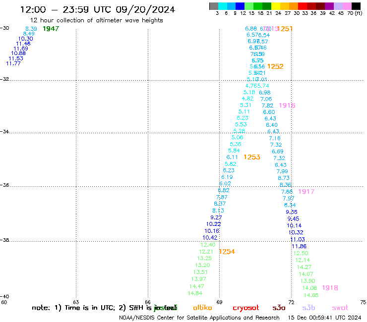The image size is (367, 322).
Task: Click the 's3b' satellite label
Action: click(308, 308)
